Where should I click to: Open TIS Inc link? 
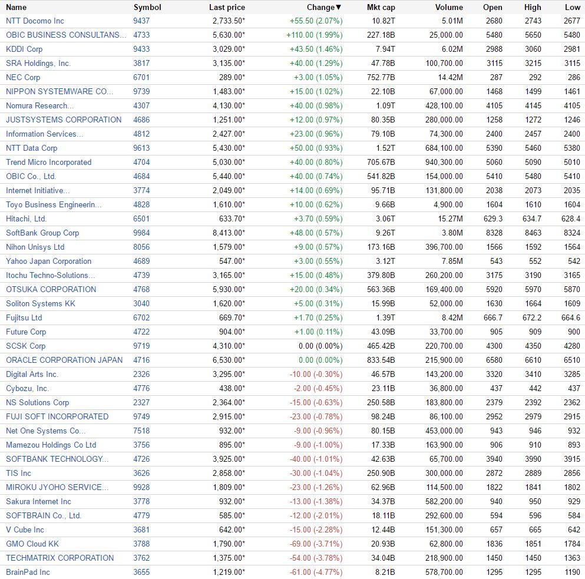tap(19, 474)
